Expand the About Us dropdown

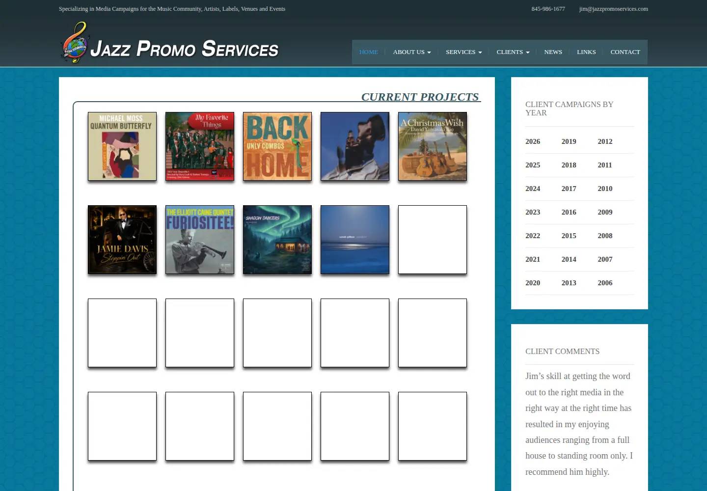coord(412,52)
